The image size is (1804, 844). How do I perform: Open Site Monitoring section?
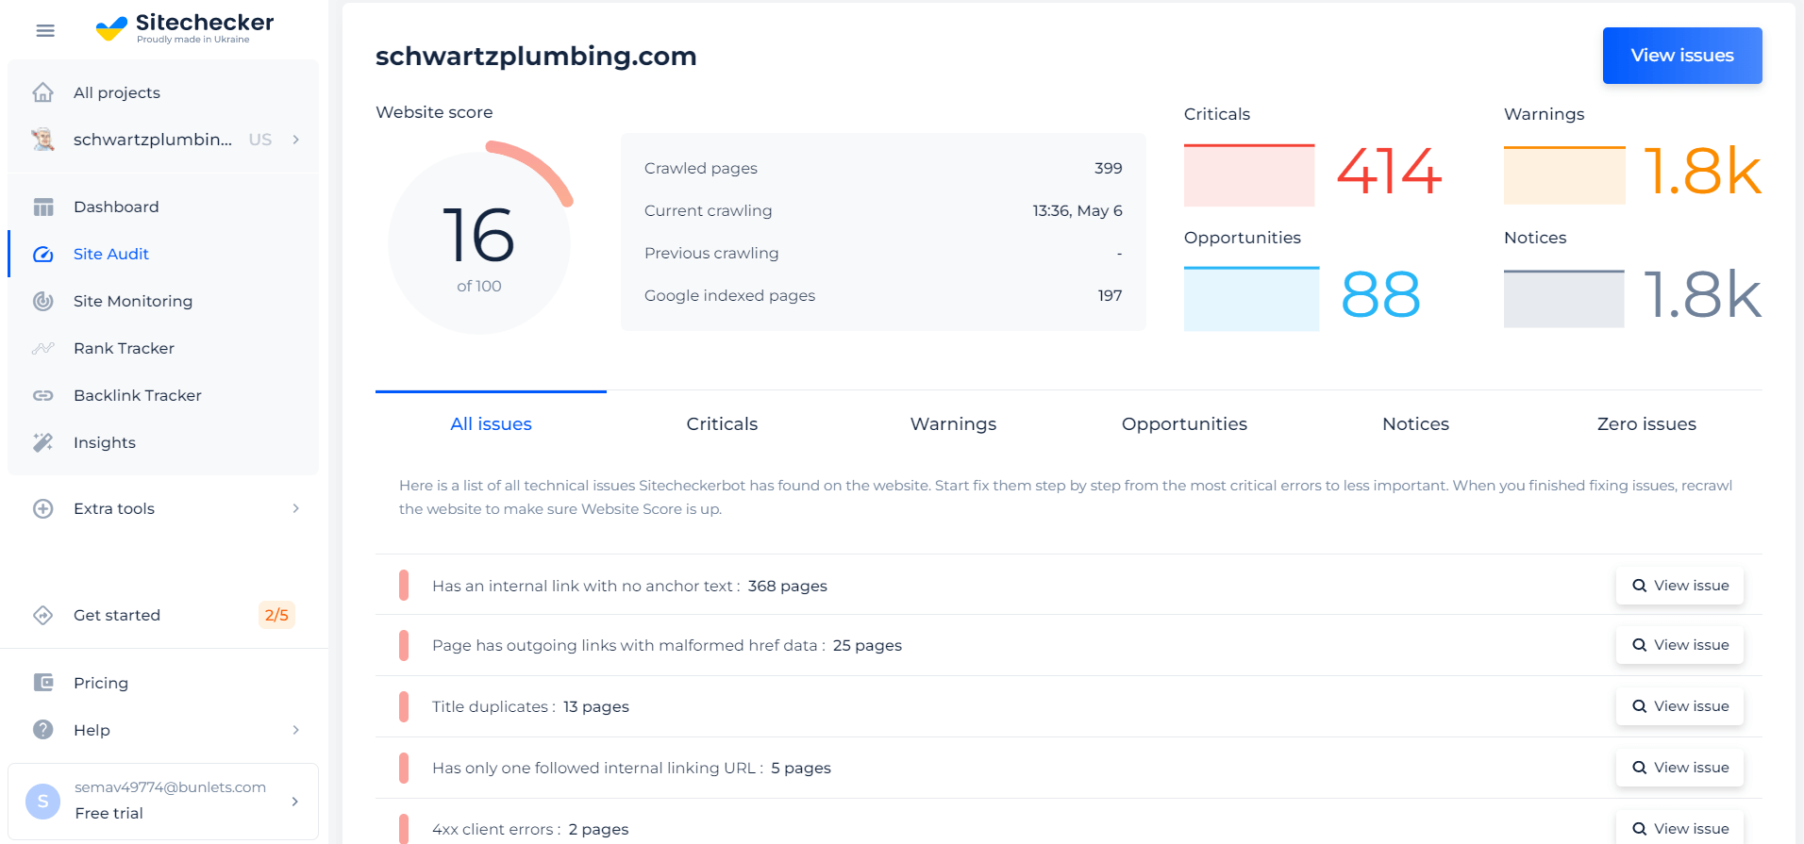click(133, 301)
